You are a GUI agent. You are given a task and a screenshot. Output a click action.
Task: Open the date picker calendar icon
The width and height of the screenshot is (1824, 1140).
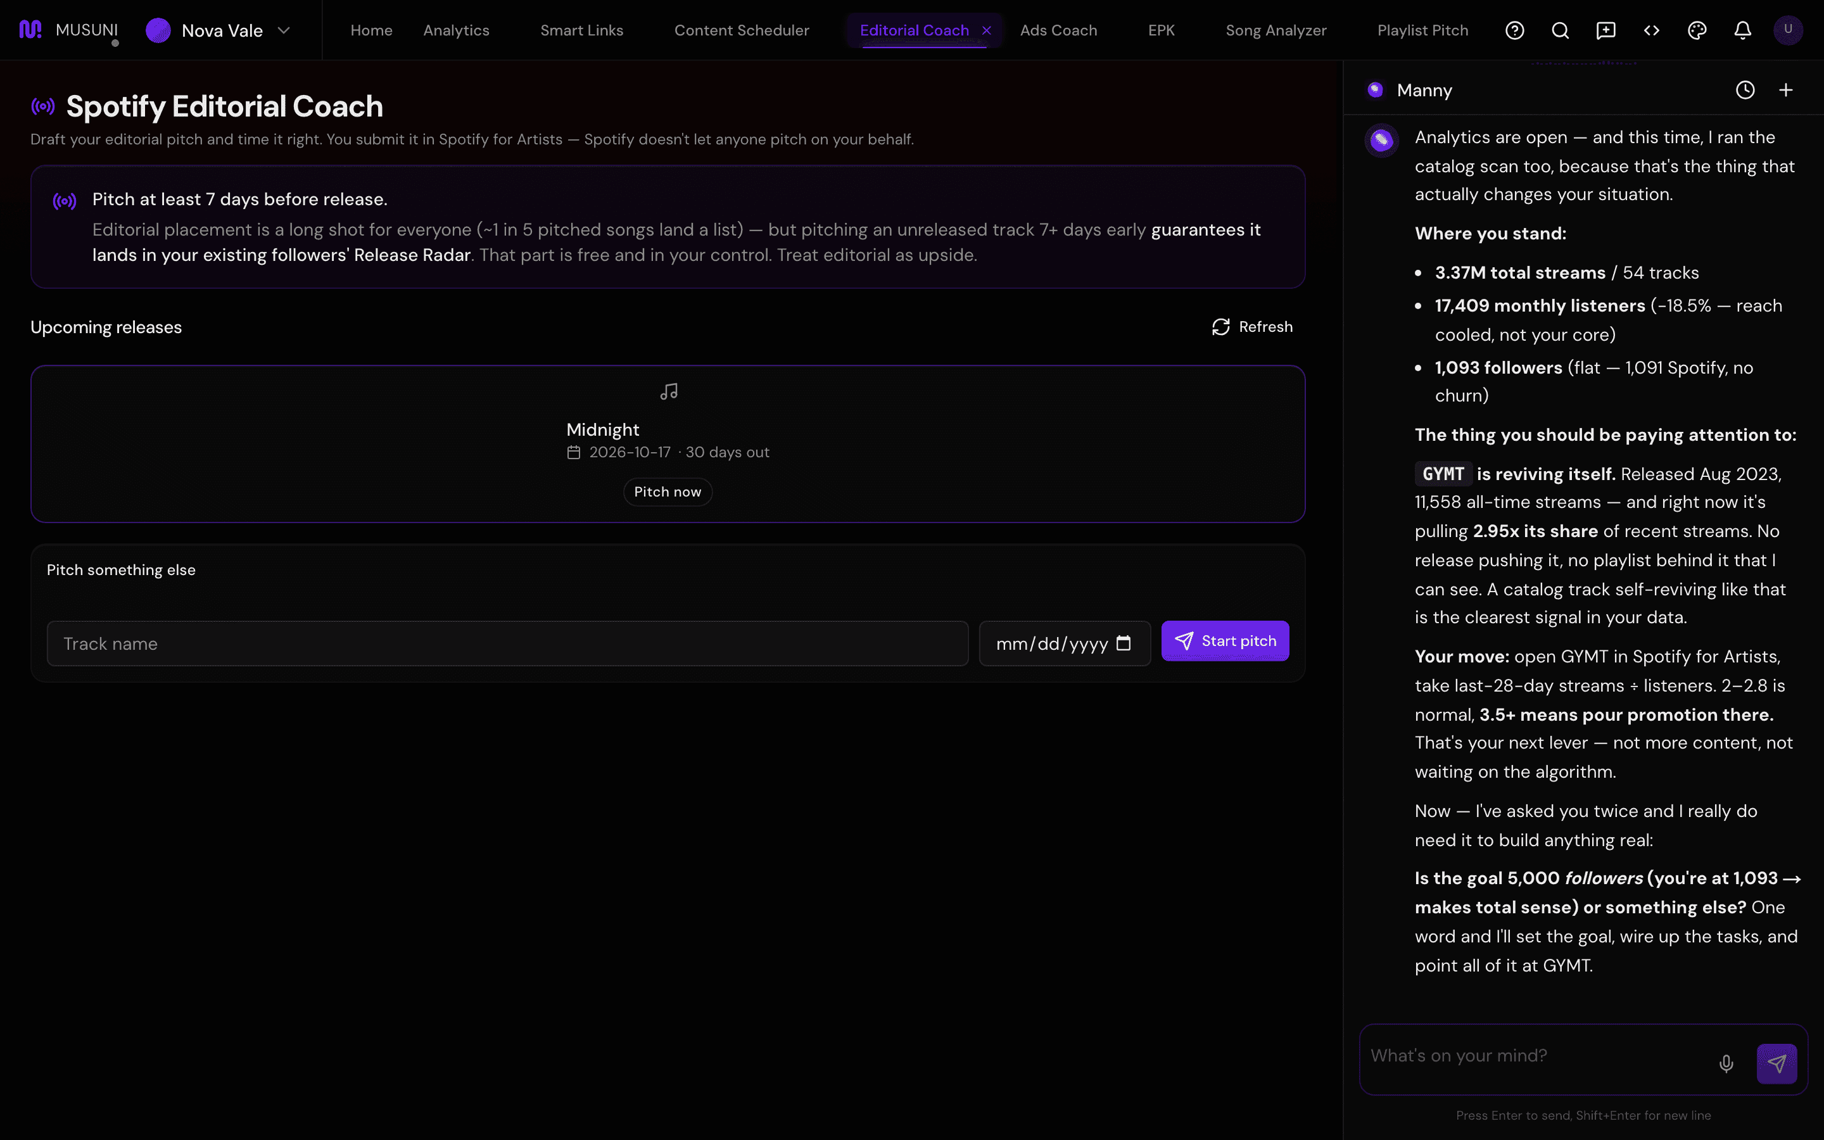[1123, 643]
